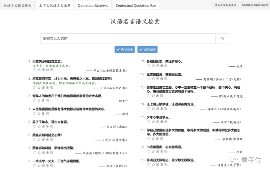Click the magnifier search icon
This screenshot has width=270, height=172.
tap(222, 38)
